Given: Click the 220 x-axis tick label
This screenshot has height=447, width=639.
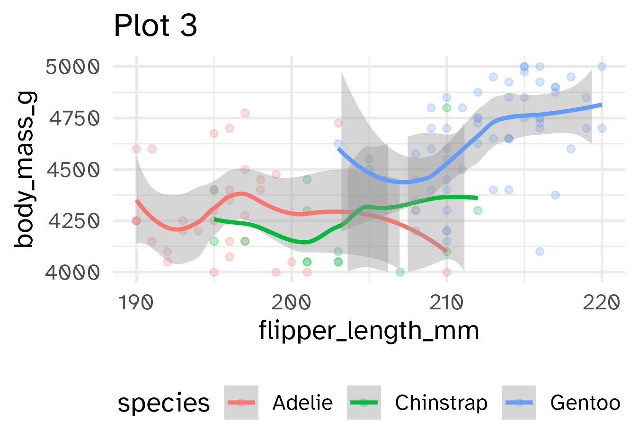Looking at the screenshot, I should click(602, 303).
